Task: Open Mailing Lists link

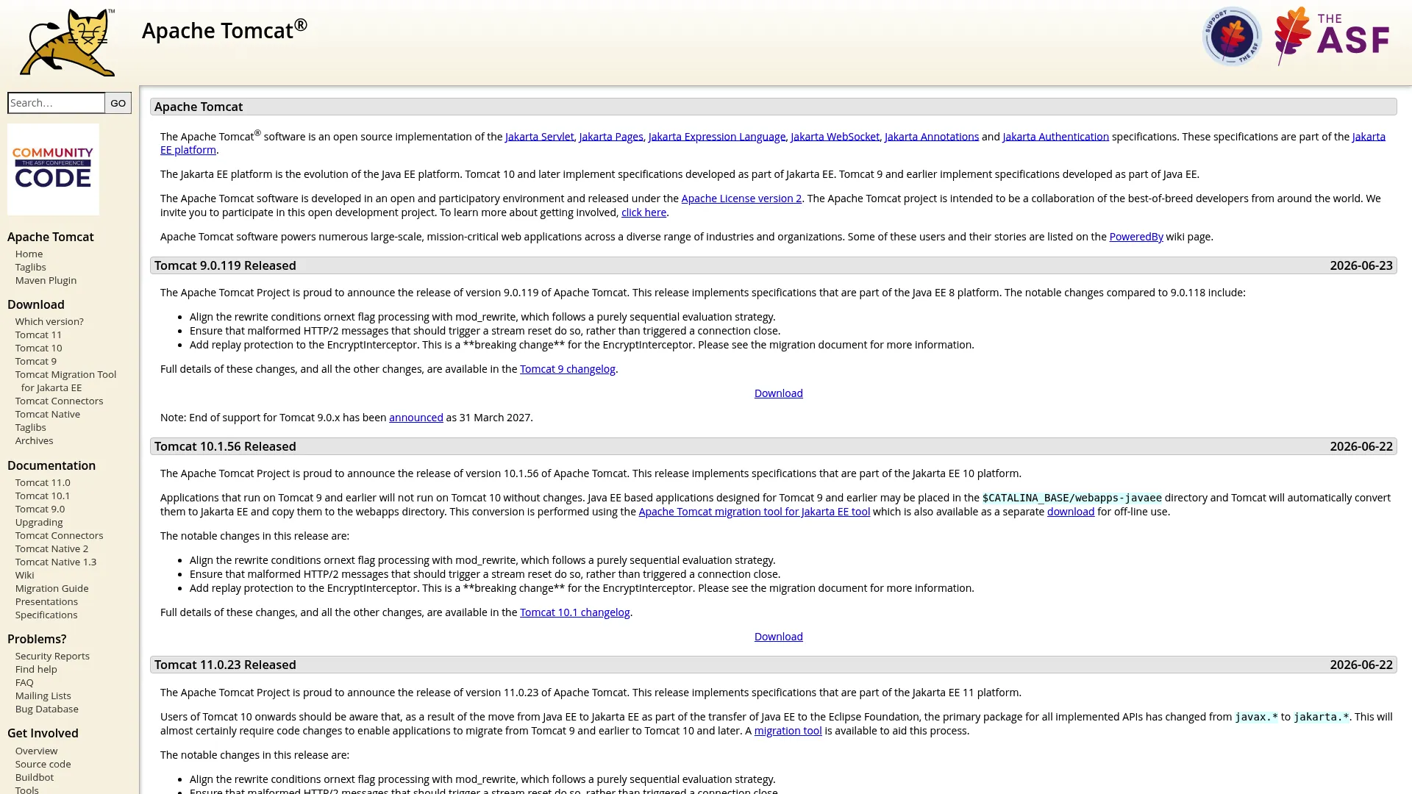Action: click(x=43, y=695)
